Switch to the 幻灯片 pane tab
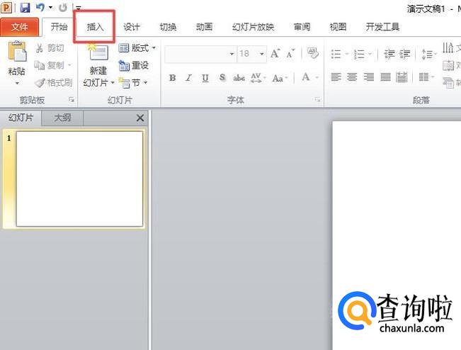The height and width of the screenshot is (350, 461). (x=21, y=118)
